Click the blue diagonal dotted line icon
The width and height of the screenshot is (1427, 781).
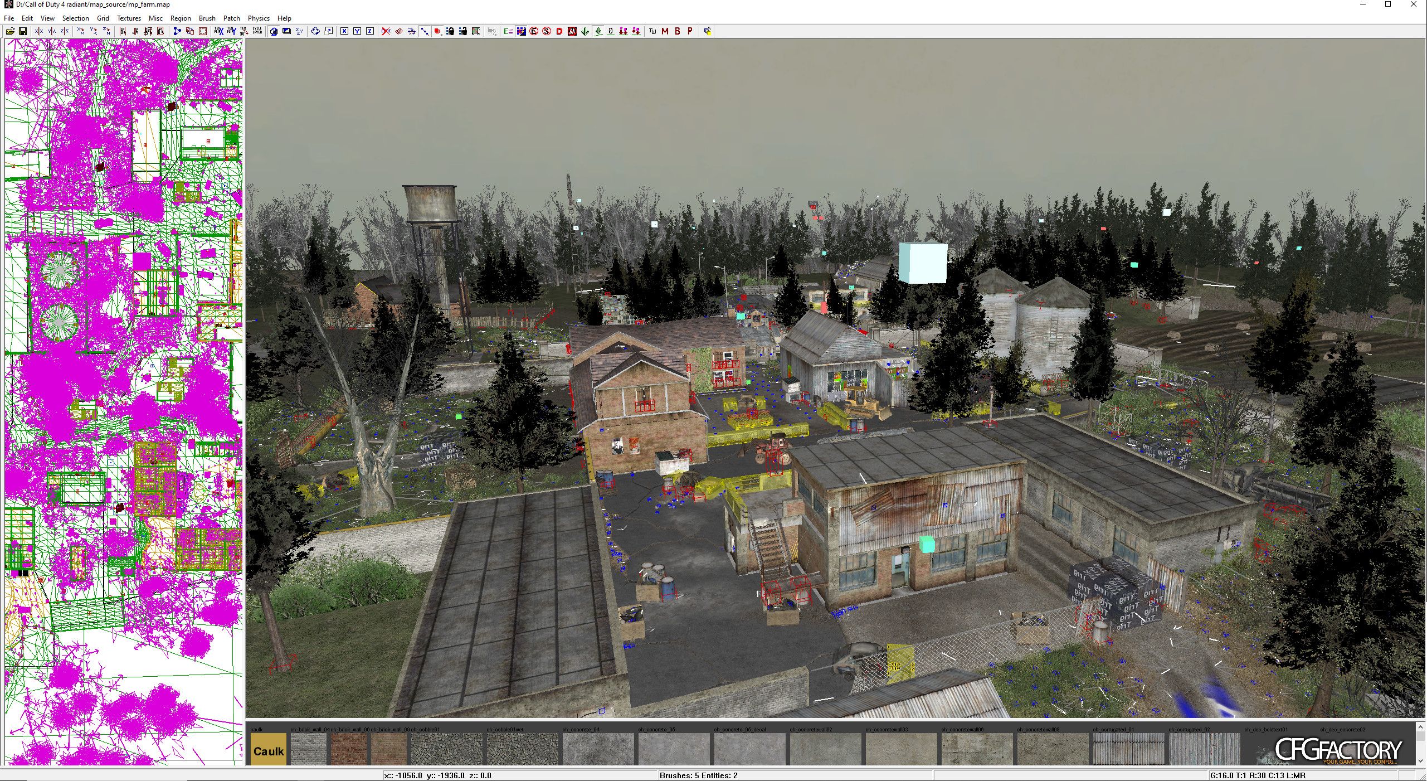[x=425, y=31]
